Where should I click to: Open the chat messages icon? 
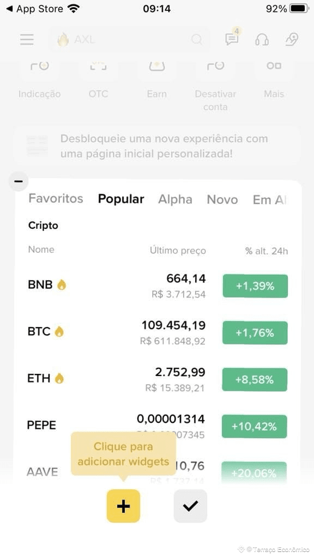click(232, 39)
